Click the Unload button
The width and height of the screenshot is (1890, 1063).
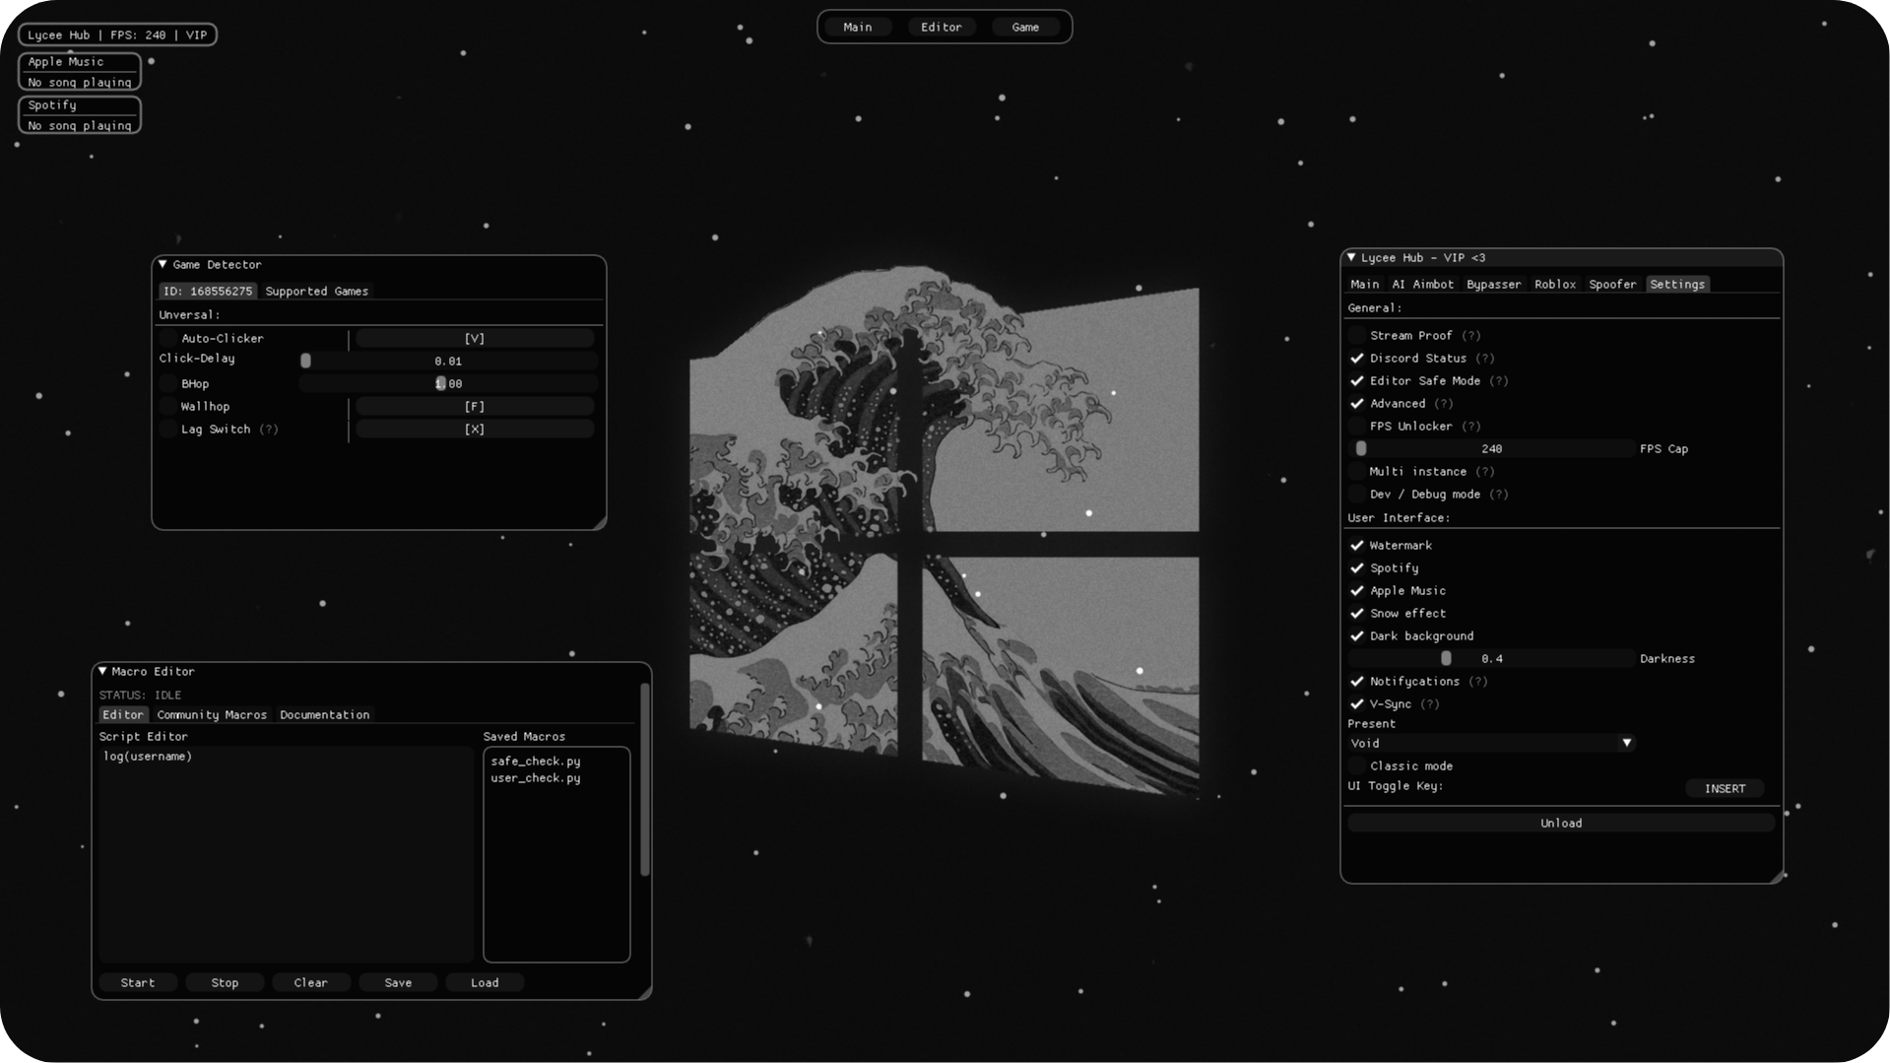[1561, 824]
